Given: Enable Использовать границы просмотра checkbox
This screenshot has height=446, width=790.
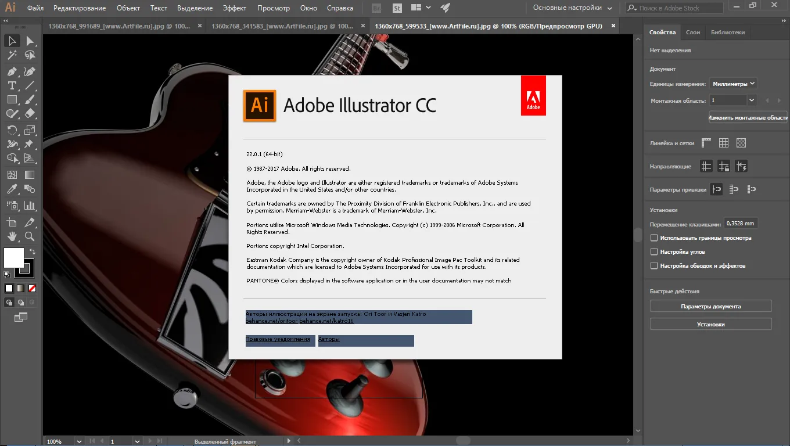Looking at the screenshot, I should pyautogui.click(x=654, y=238).
